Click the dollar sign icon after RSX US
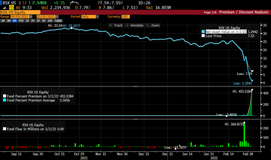The height and width of the screenshot is (160, 271). pyautogui.click(x=20, y=3)
